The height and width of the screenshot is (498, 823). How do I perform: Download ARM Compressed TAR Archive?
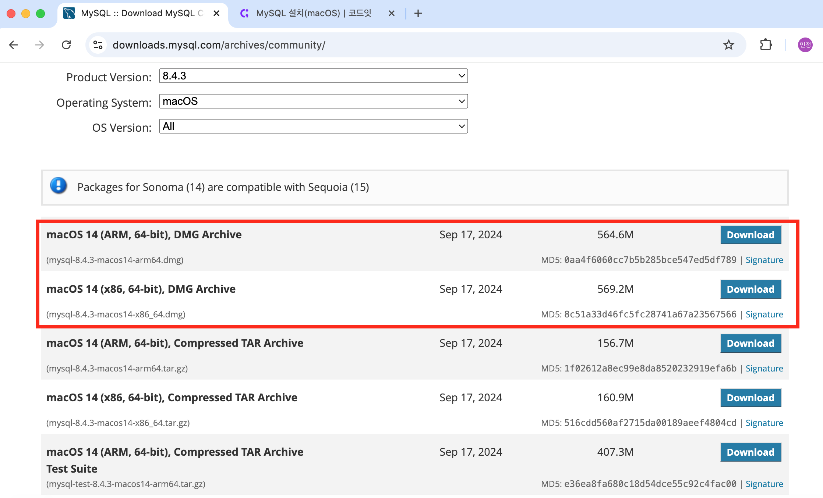coord(750,344)
